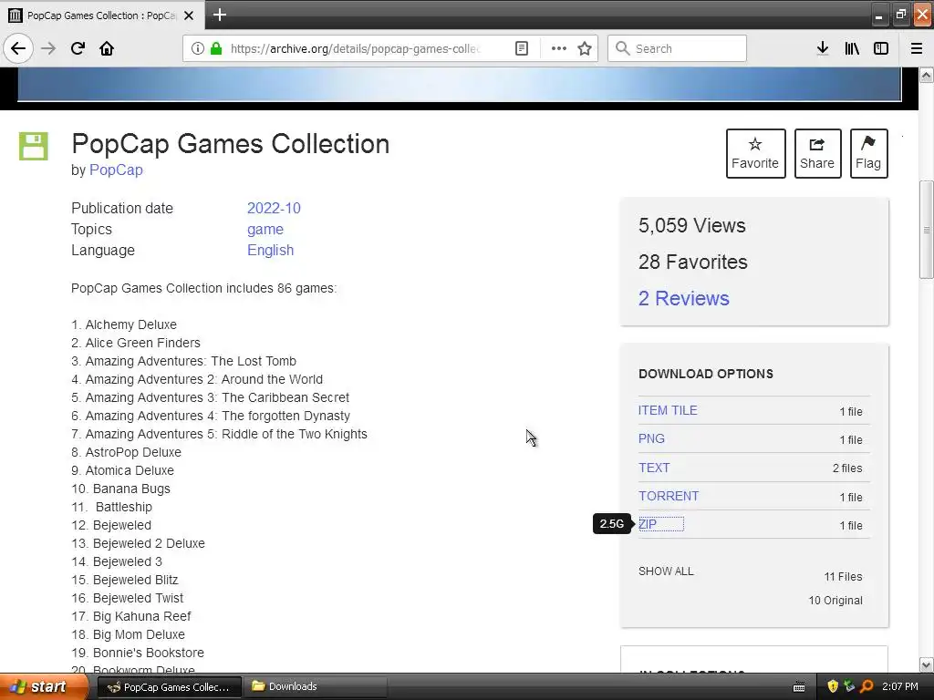The image size is (934, 700).
Task: Open the PopCap author link
Action: pos(116,170)
